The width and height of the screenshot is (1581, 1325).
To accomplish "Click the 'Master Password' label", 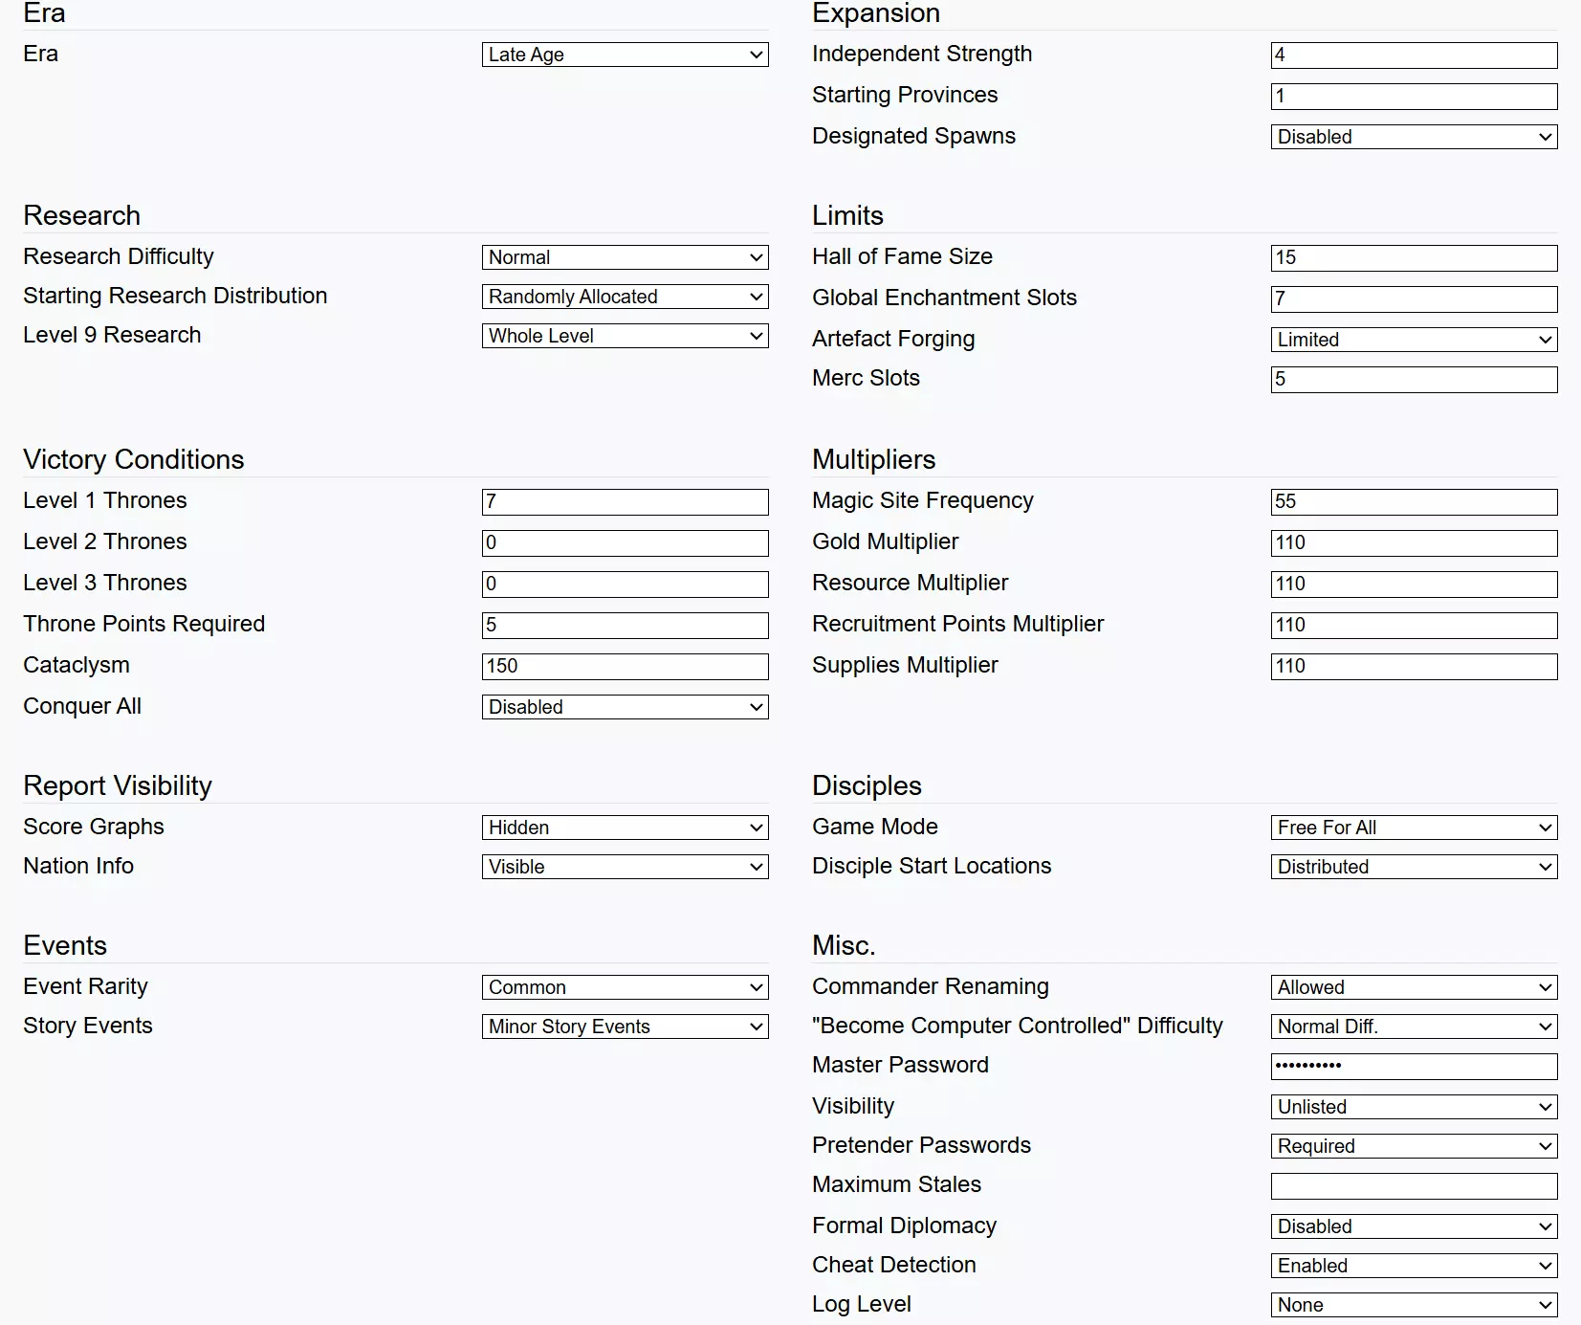I will 900,1065.
